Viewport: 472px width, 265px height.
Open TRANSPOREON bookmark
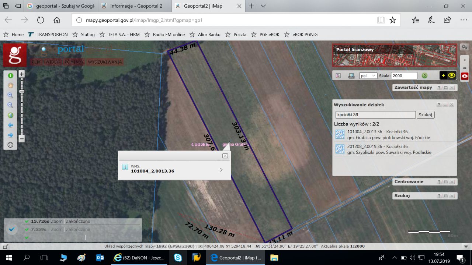(48, 35)
